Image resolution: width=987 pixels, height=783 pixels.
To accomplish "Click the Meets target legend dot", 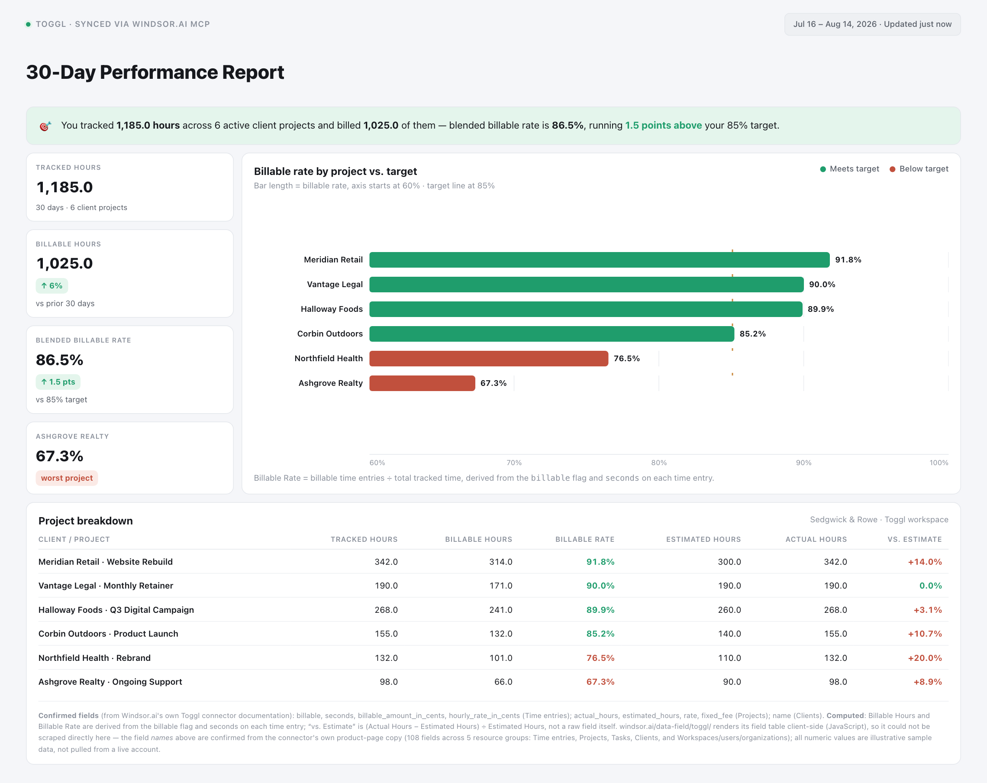I will (x=822, y=169).
